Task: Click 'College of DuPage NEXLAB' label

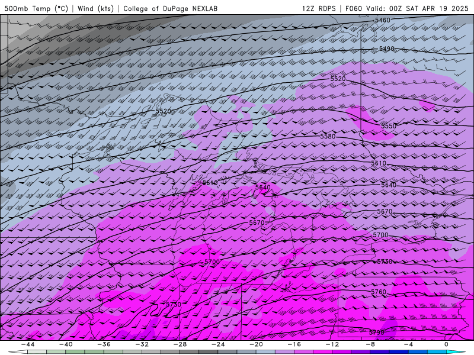Action: pyautogui.click(x=170, y=8)
